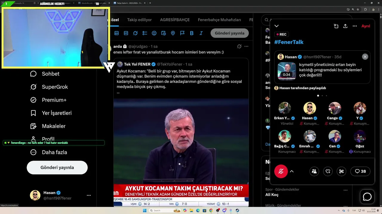Click the space pop-out window icon

tap(336, 26)
